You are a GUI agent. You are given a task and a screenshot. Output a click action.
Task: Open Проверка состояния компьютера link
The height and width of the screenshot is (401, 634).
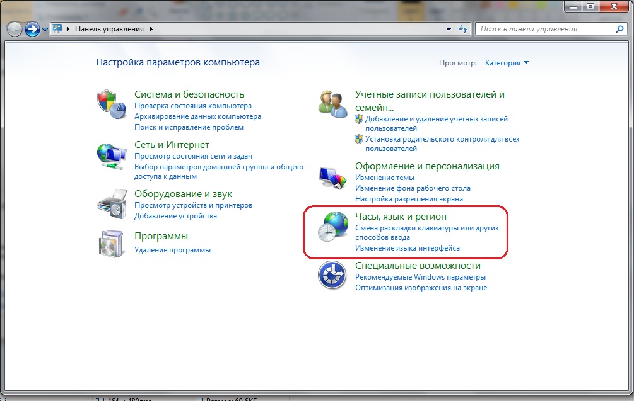(x=193, y=106)
